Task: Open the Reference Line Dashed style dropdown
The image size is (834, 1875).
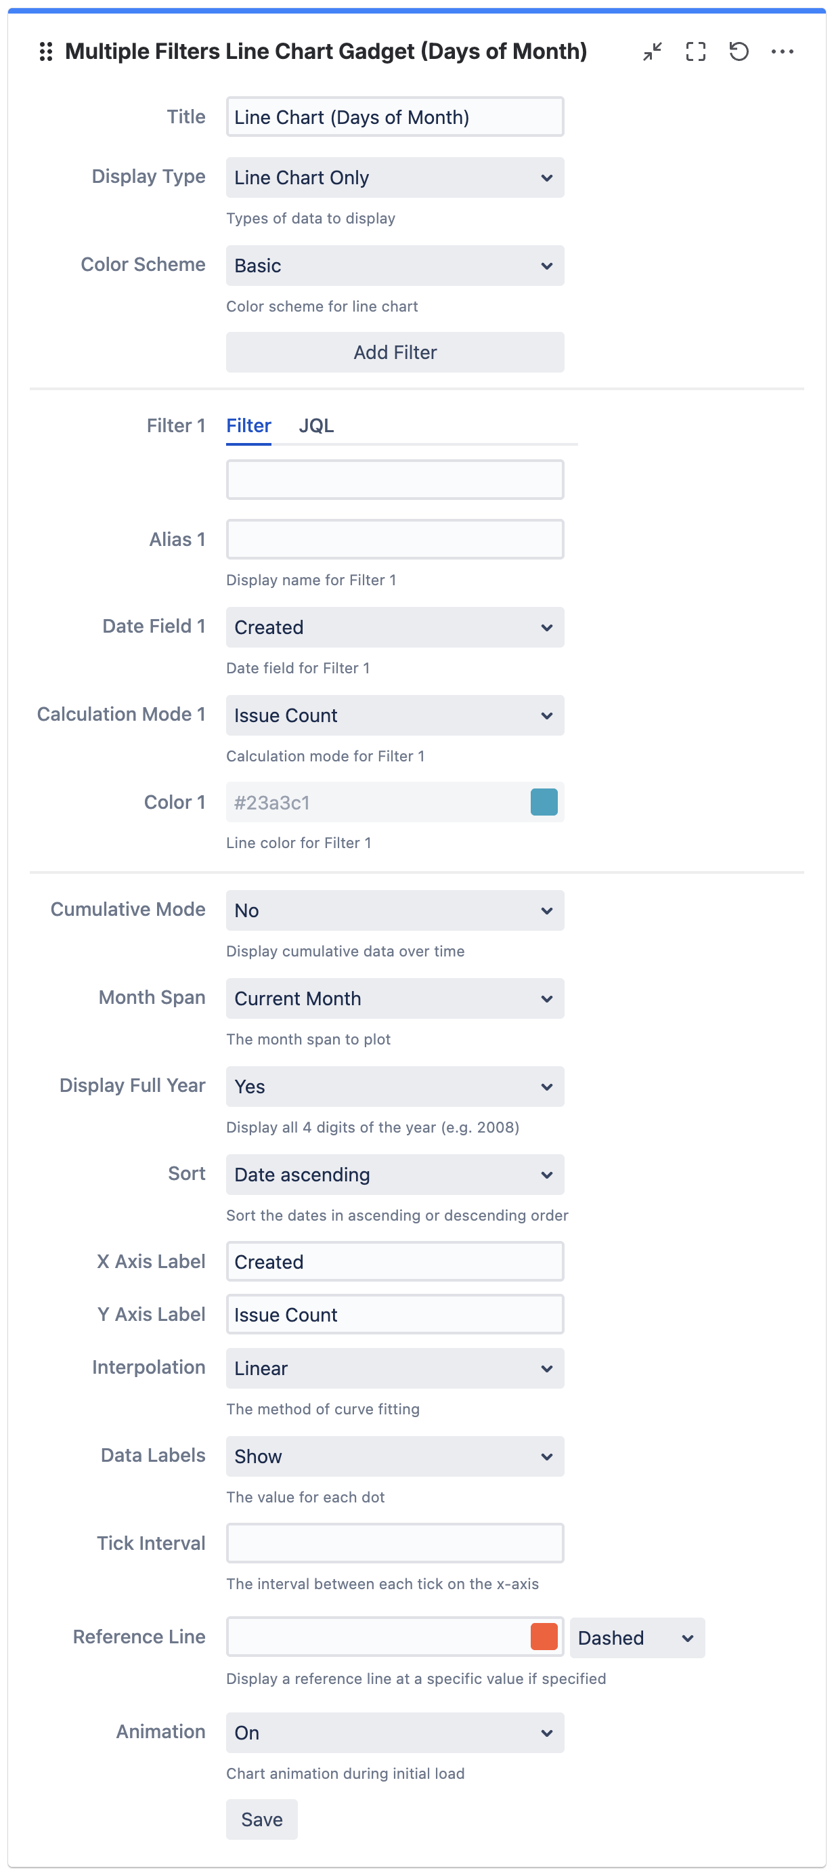Action: (x=637, y=1638)
